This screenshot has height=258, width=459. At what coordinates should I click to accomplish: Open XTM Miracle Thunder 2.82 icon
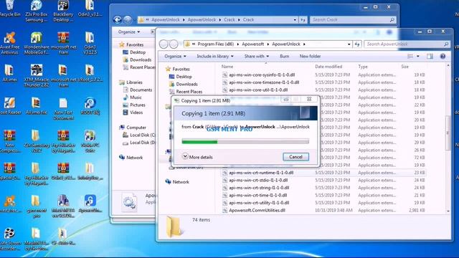click(x=37, y=76)
